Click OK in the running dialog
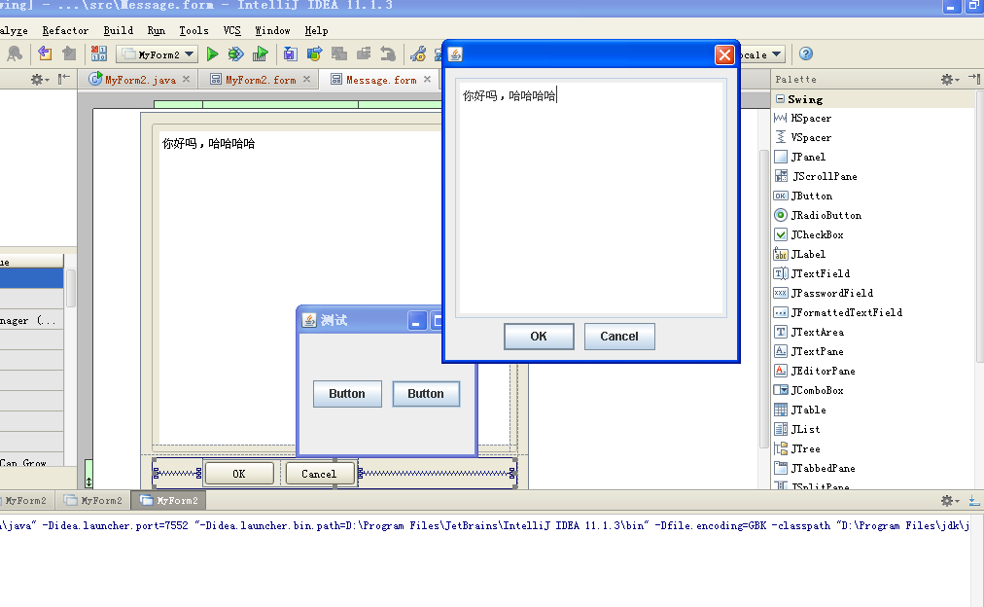Viewport: 984px width, 607px height. point(539,337)
